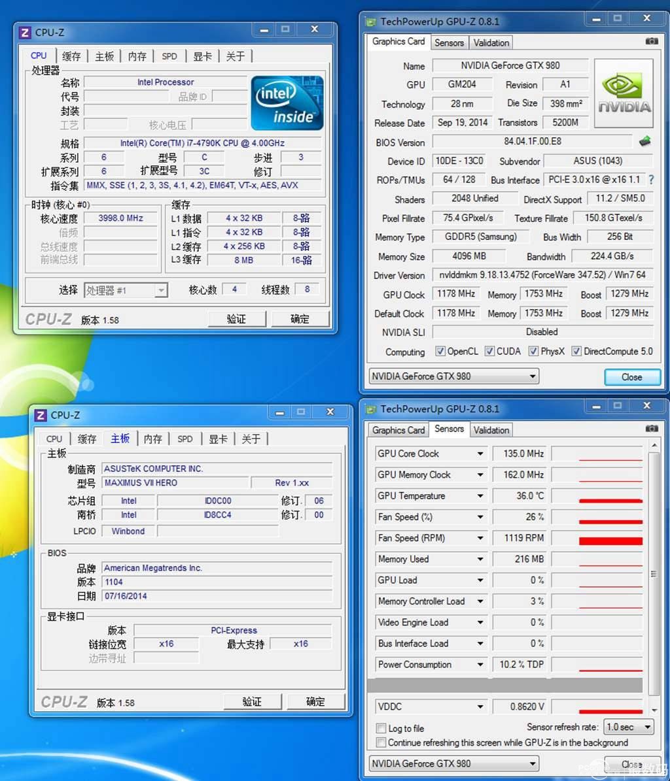Open the Memory Controller Load dropdown
This screenshot has width=670, height=781.
point(480,601)
